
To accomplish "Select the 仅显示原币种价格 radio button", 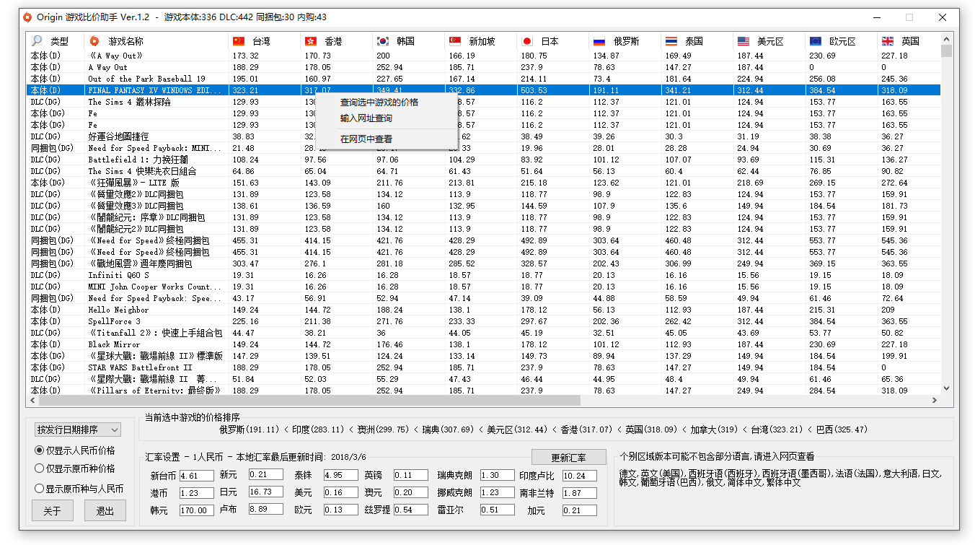I will (x=40, y=468).
